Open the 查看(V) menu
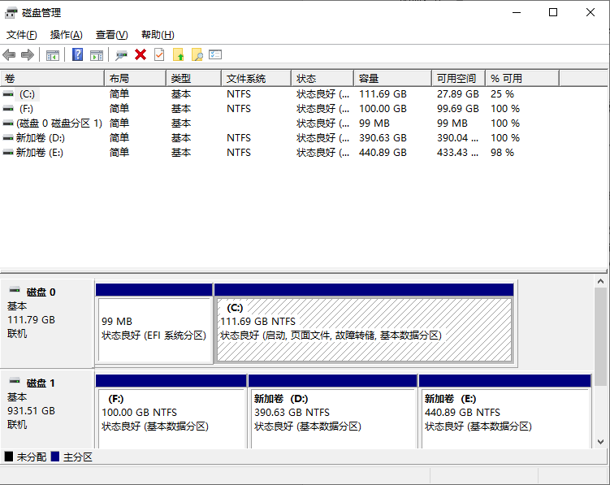Viewport: 610px width, 485px height. point(111,35)
